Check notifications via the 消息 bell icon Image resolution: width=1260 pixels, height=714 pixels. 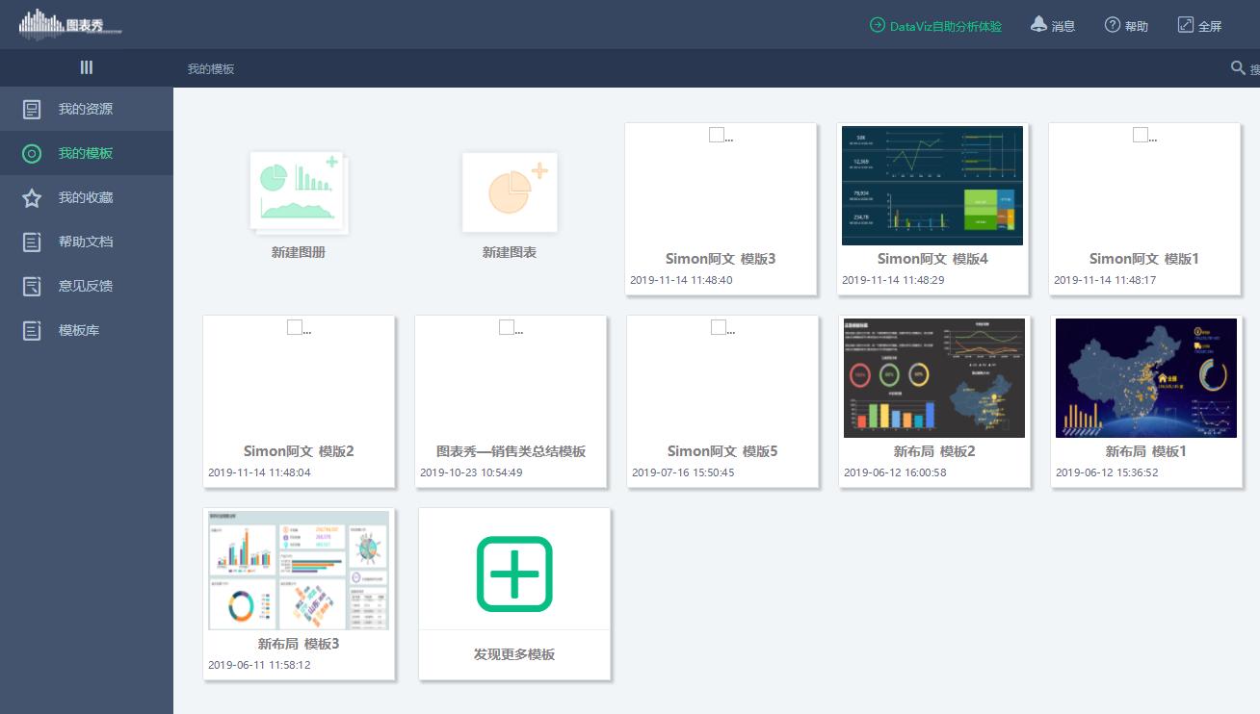1037,24
